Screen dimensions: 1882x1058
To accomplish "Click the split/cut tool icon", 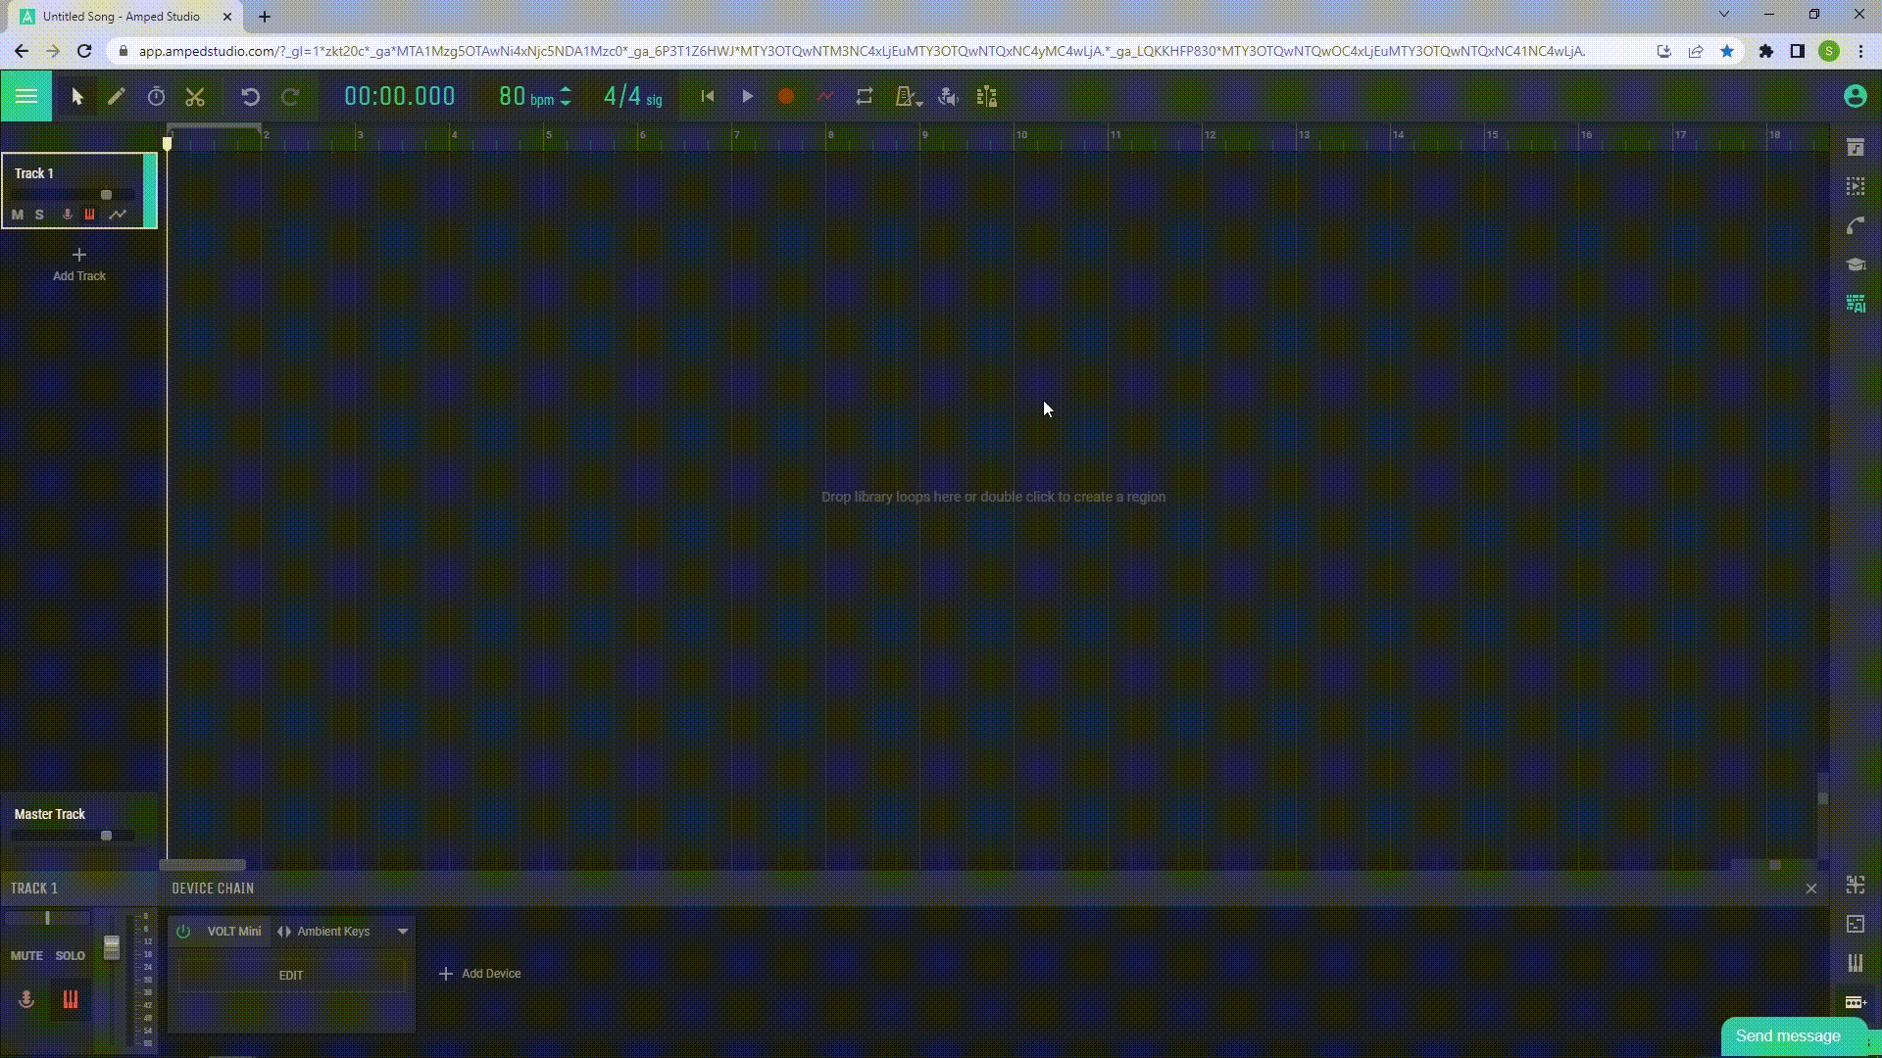I will click(194, 97).
